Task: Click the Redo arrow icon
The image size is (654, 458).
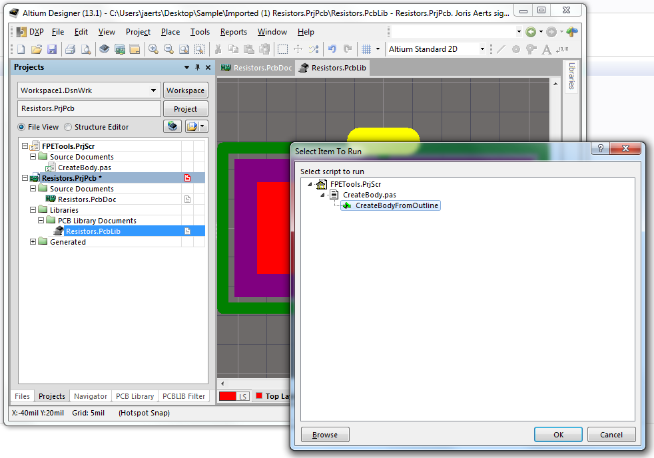Action: click(348, 49)
